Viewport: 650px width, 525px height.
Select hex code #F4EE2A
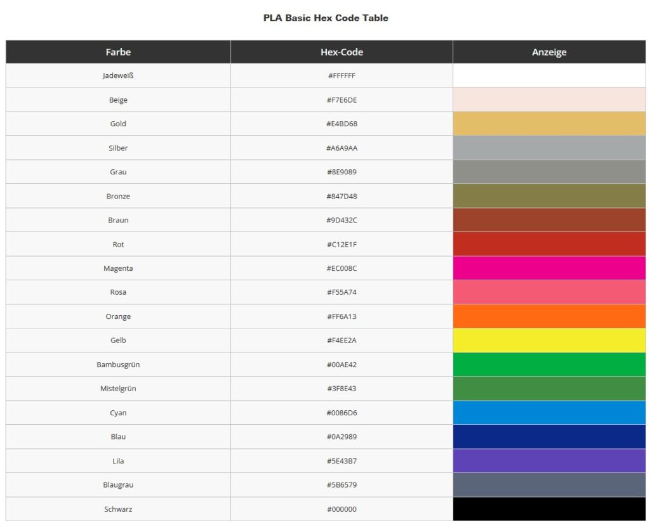coord(342,340)
